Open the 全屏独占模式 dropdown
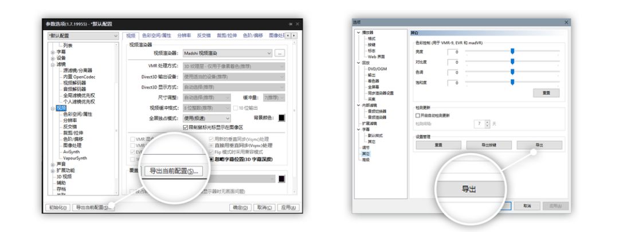 pos(206,118)
